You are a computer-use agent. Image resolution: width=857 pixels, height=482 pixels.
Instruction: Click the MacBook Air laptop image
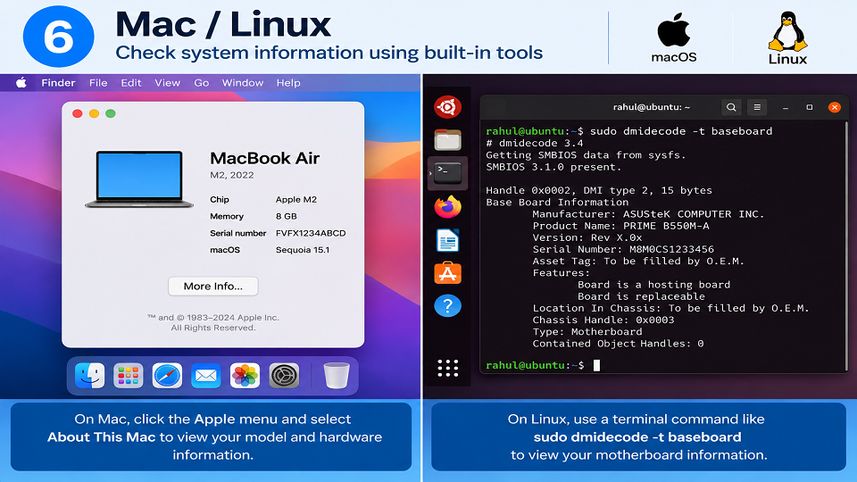click(139, 179)
